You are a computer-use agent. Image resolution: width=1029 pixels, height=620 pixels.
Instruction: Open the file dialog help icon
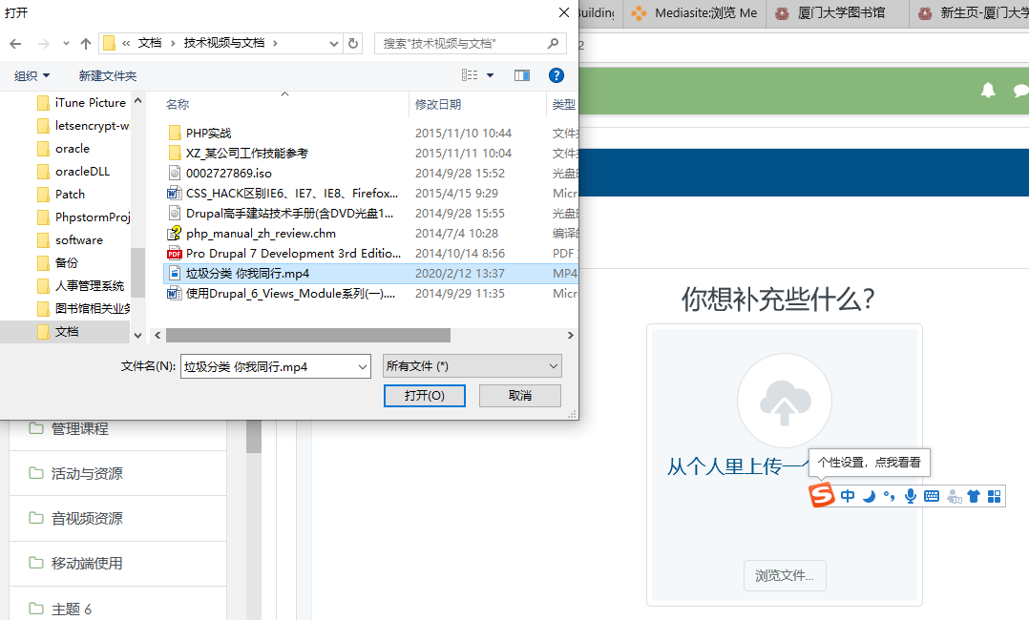(x=556, y=75)
